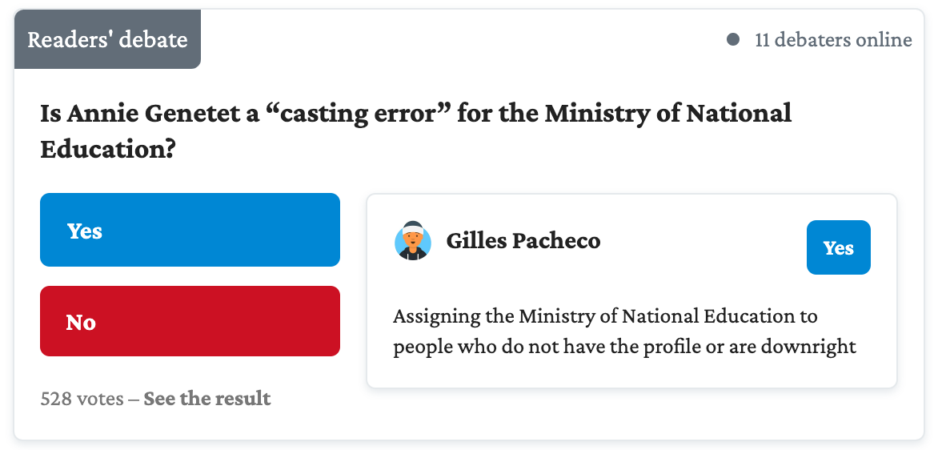Open the See the result link
938x450 pixels.
[207, 398]
